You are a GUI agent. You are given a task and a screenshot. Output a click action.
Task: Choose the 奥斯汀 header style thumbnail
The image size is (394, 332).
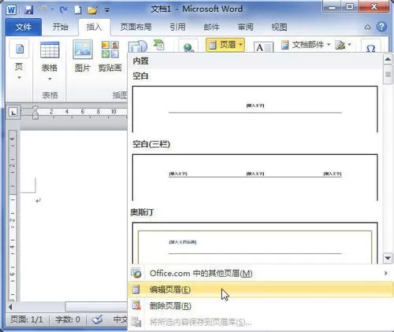coord(255,243)
